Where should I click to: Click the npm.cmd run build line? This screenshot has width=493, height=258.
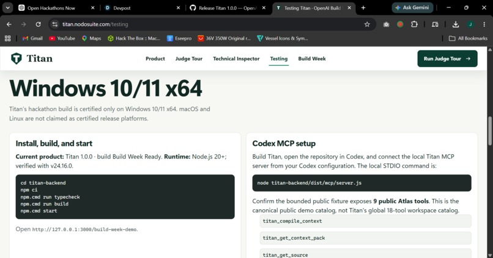pos(44,204)
